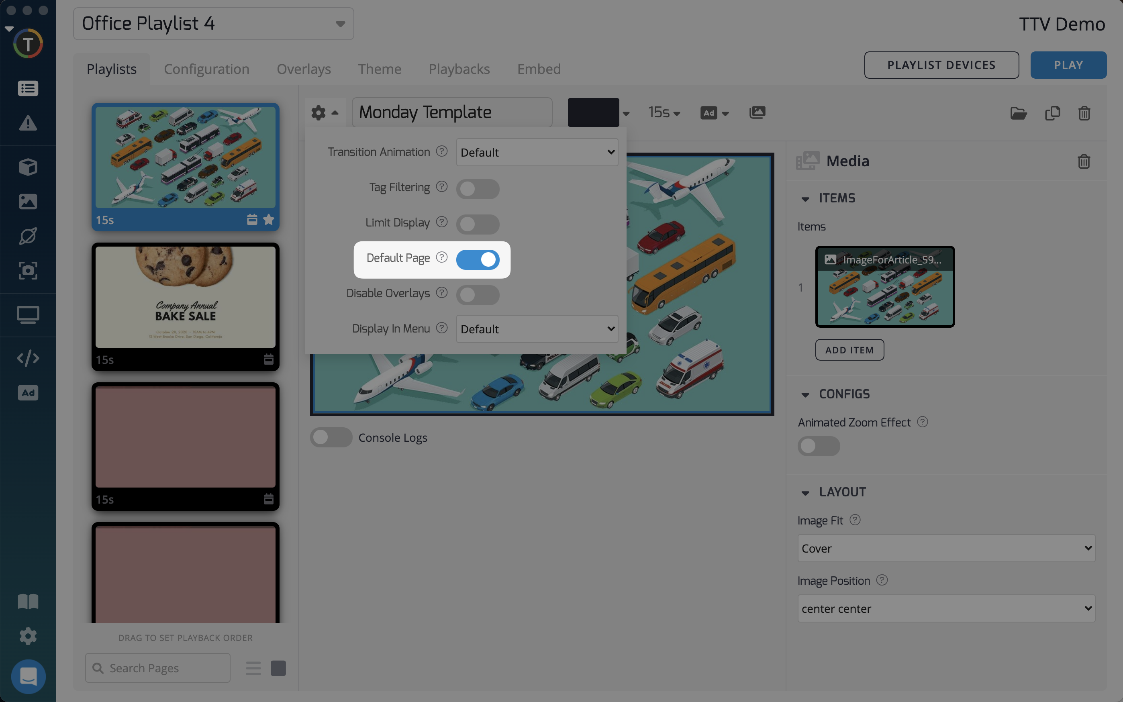Switch to the Configuration tab
Image resolution: width=1123 pixels, height=702 pixels.
206,69
